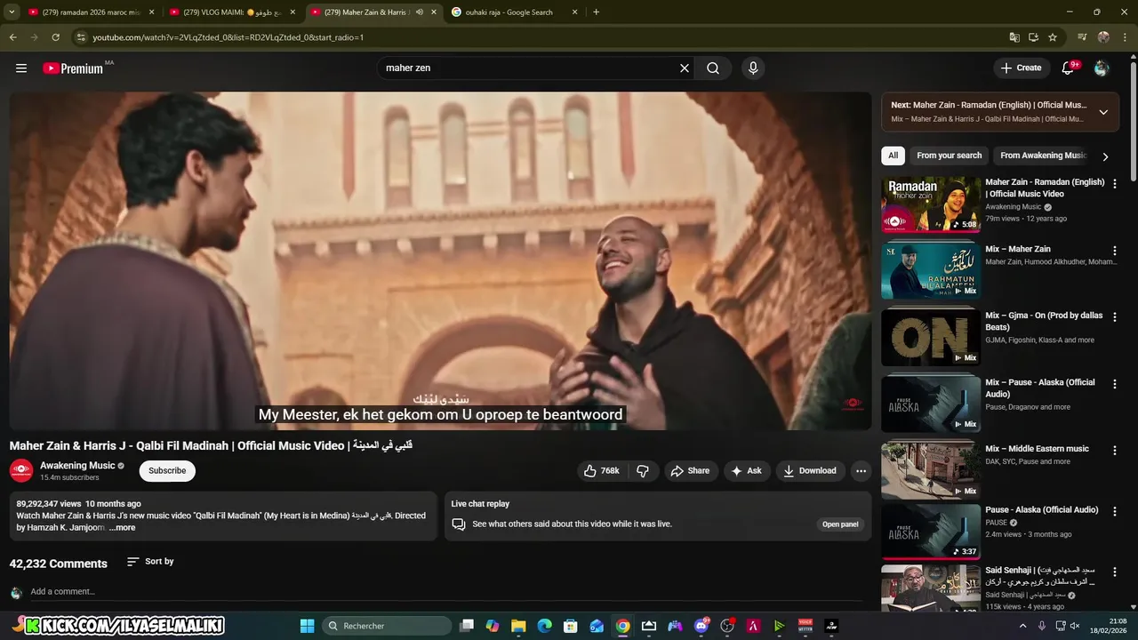The image size is (1138, 640).
Task: Dislike the video
Action: 643,471
